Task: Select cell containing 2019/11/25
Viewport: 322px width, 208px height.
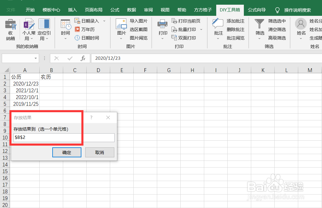Action: coord(25,104)
